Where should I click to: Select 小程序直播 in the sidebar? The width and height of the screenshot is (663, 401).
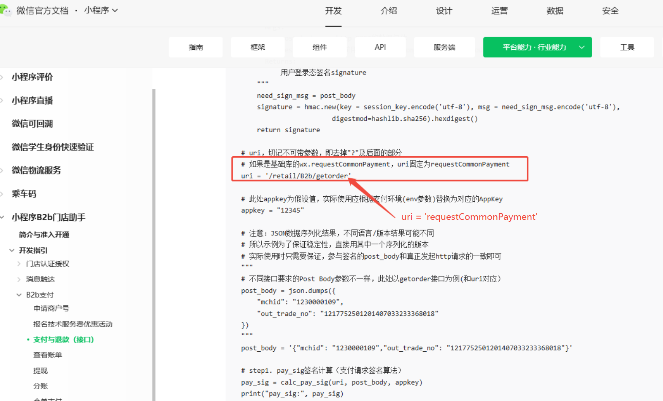pos(32,100)
